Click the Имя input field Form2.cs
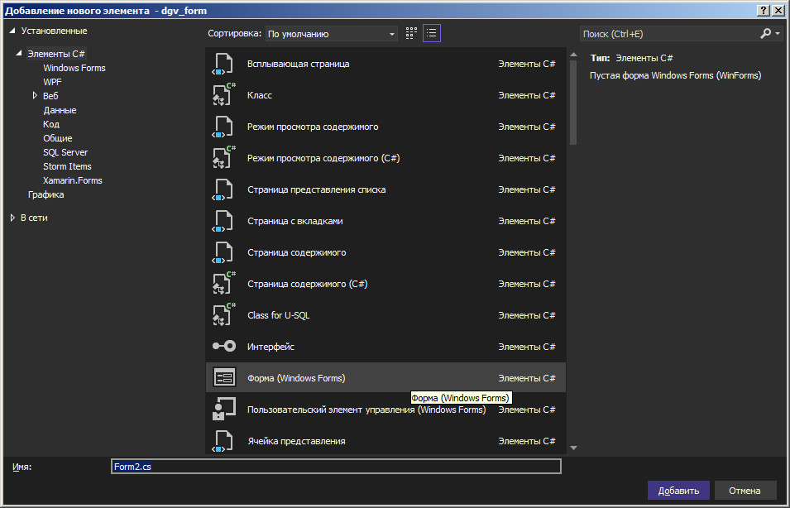The image size is (790, 508). click(x=336, y=467)
